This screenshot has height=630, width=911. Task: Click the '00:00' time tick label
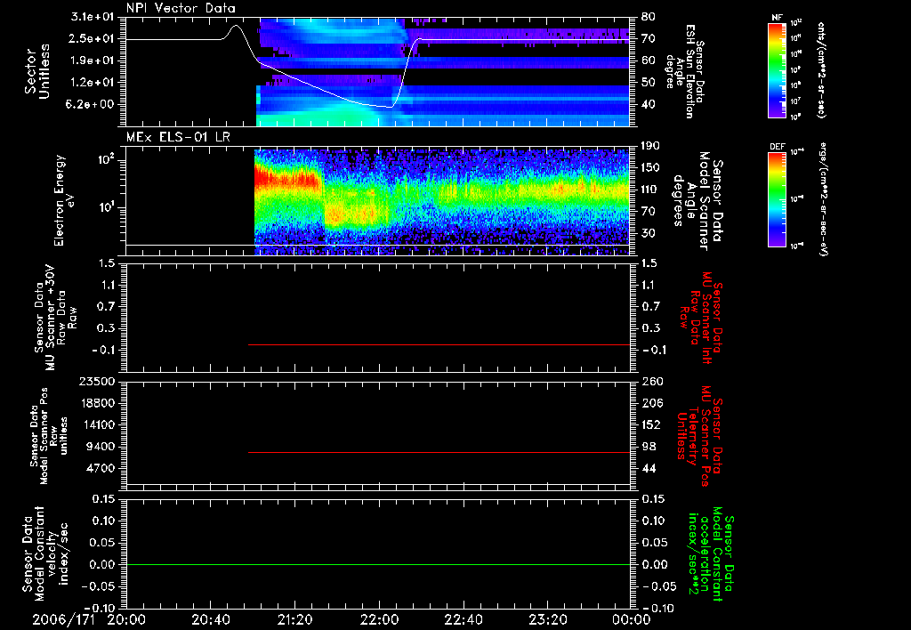point(632,619)
